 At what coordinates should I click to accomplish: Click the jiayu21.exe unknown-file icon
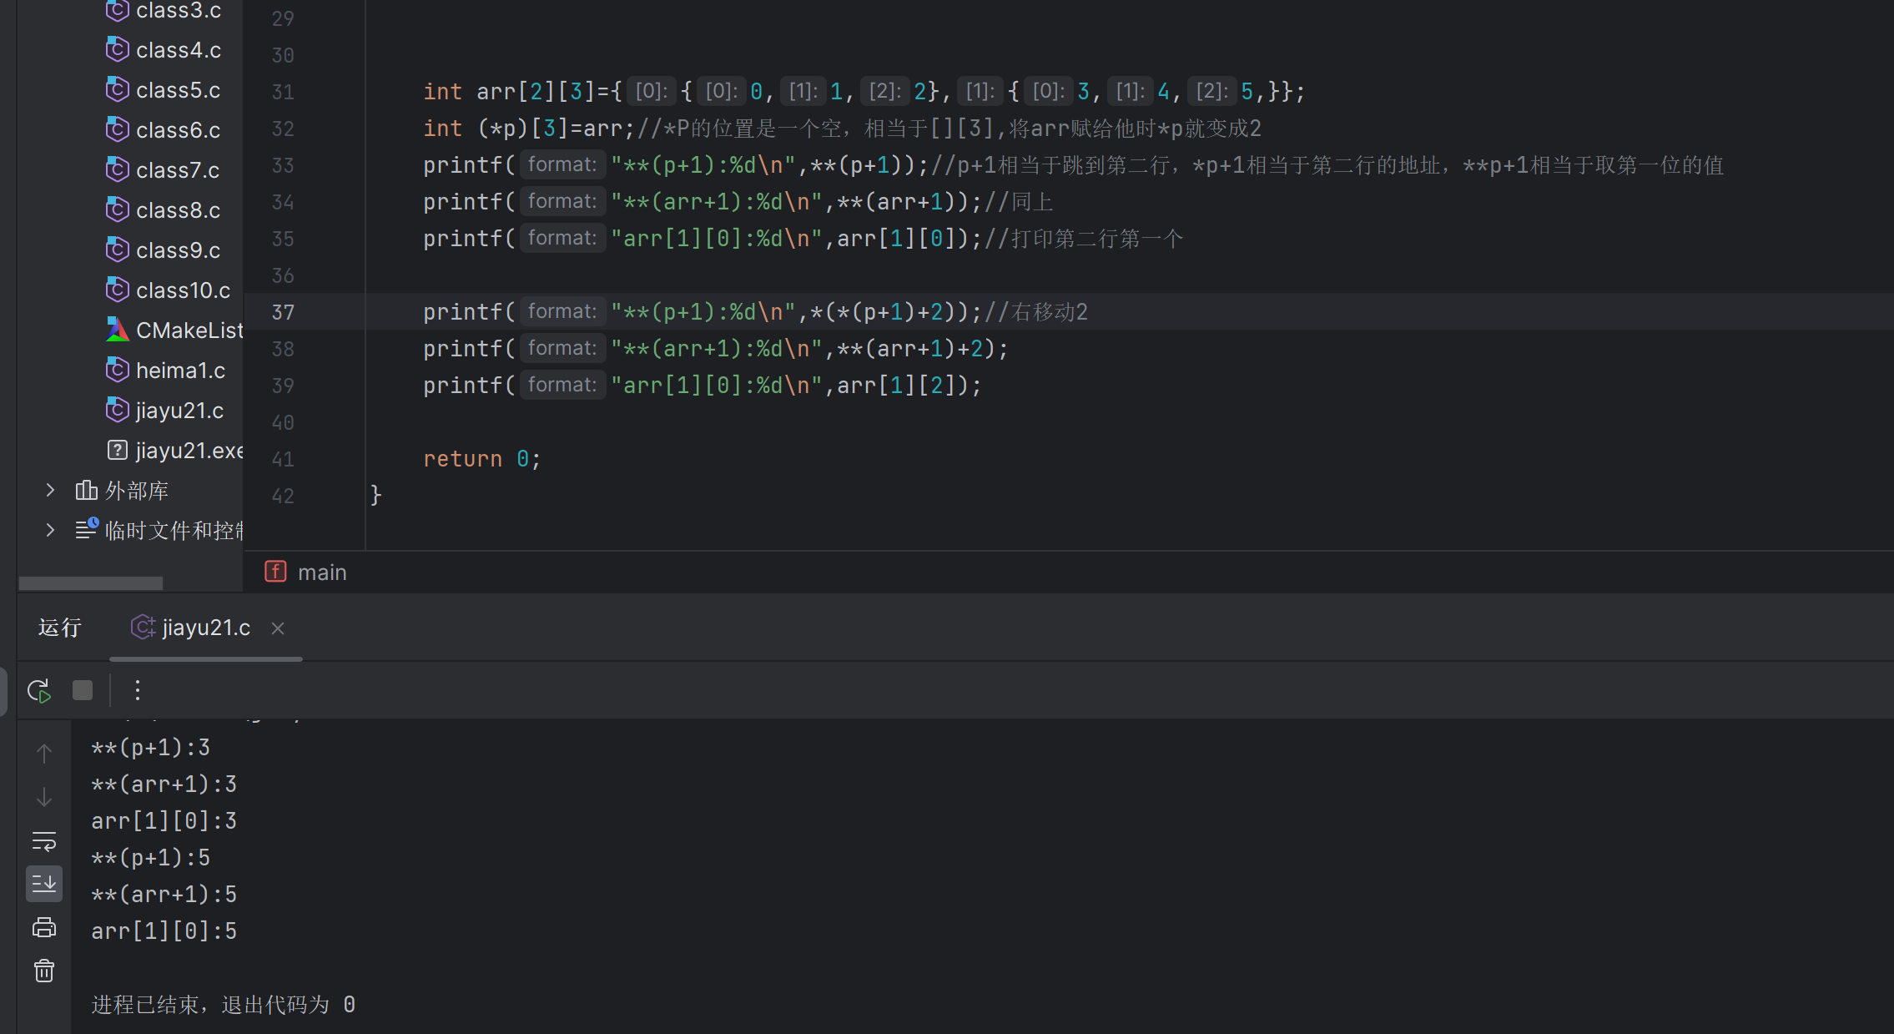(x=118, y=451)
